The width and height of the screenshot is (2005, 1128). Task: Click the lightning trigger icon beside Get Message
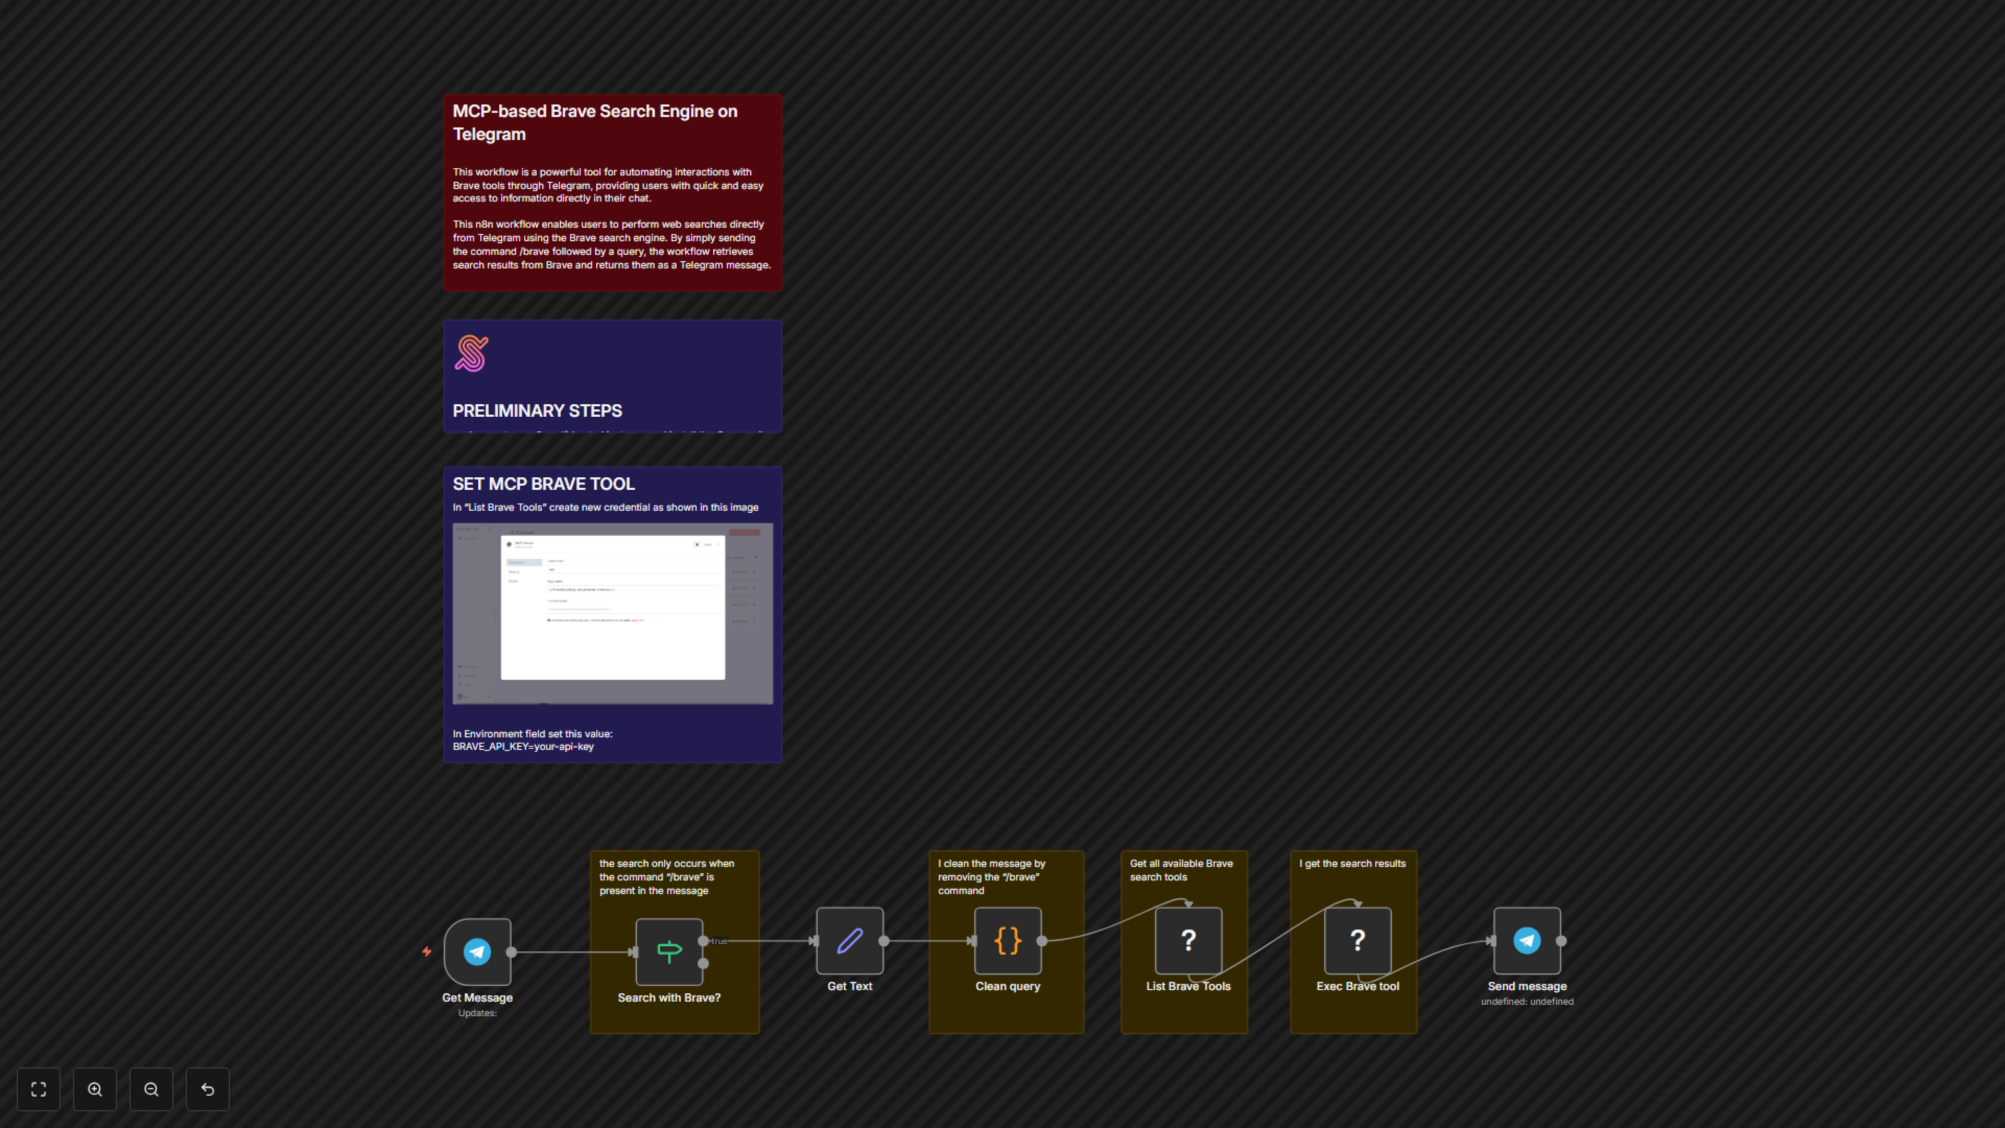tap(428, 950)
